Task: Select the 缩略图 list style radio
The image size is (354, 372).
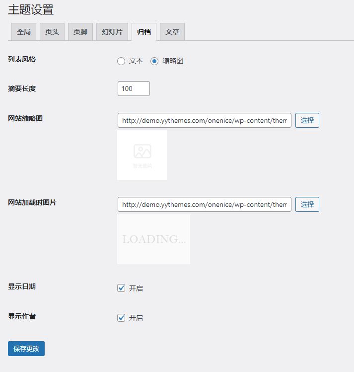Action: (x=154, y=61)
